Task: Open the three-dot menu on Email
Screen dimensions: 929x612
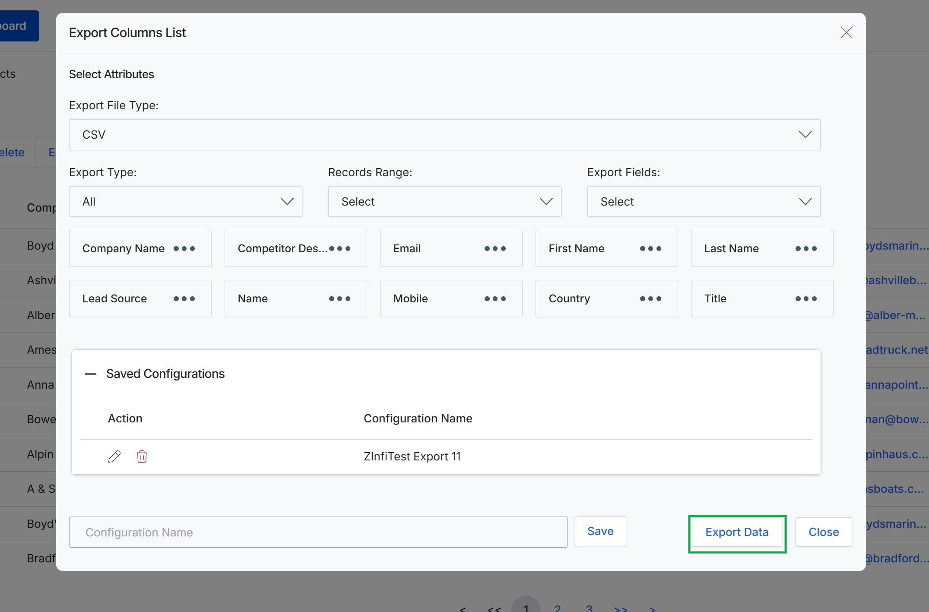Action: tap(495, 249)
